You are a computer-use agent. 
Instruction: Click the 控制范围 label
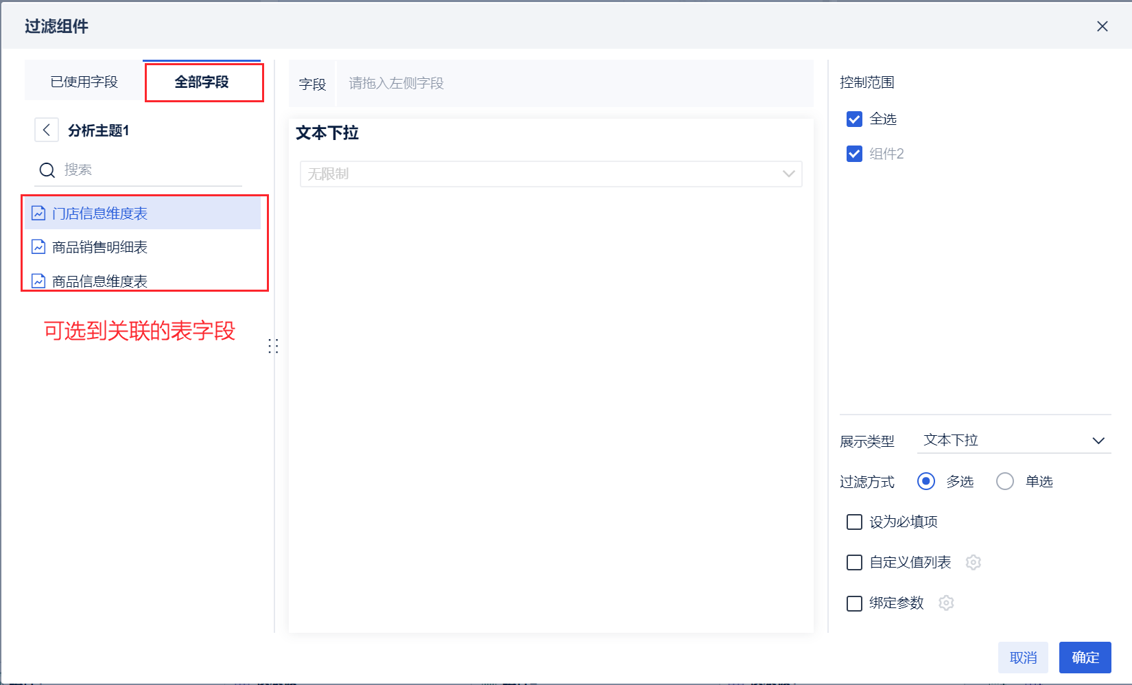coord(867,82)
